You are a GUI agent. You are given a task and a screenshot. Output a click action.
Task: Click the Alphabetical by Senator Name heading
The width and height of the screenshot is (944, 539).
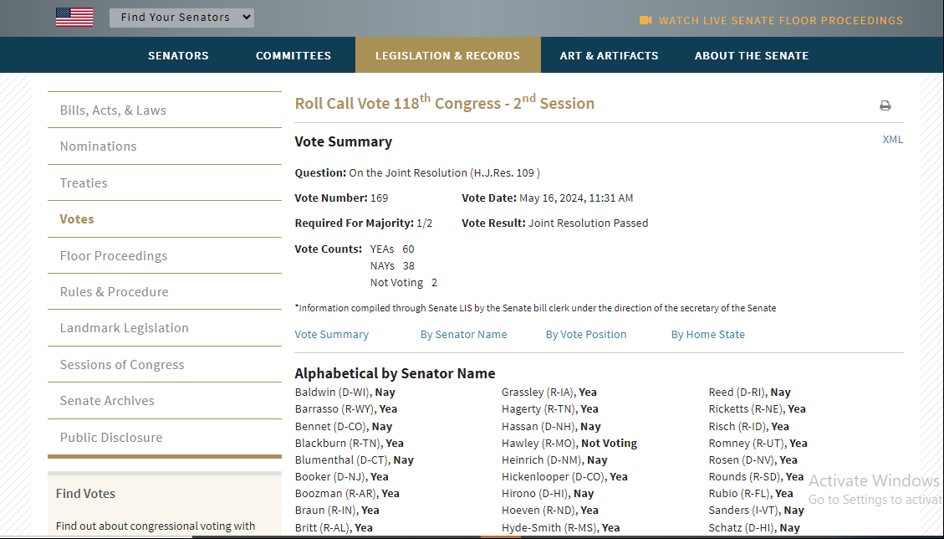pyautogui.click(x=395, y=373)
